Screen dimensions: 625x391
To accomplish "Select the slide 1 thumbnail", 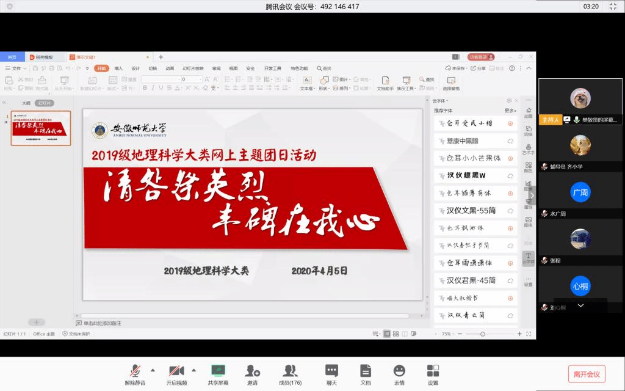I will 41,128.
